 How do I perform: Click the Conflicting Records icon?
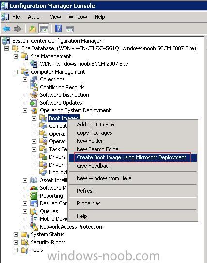coord(34,87)
